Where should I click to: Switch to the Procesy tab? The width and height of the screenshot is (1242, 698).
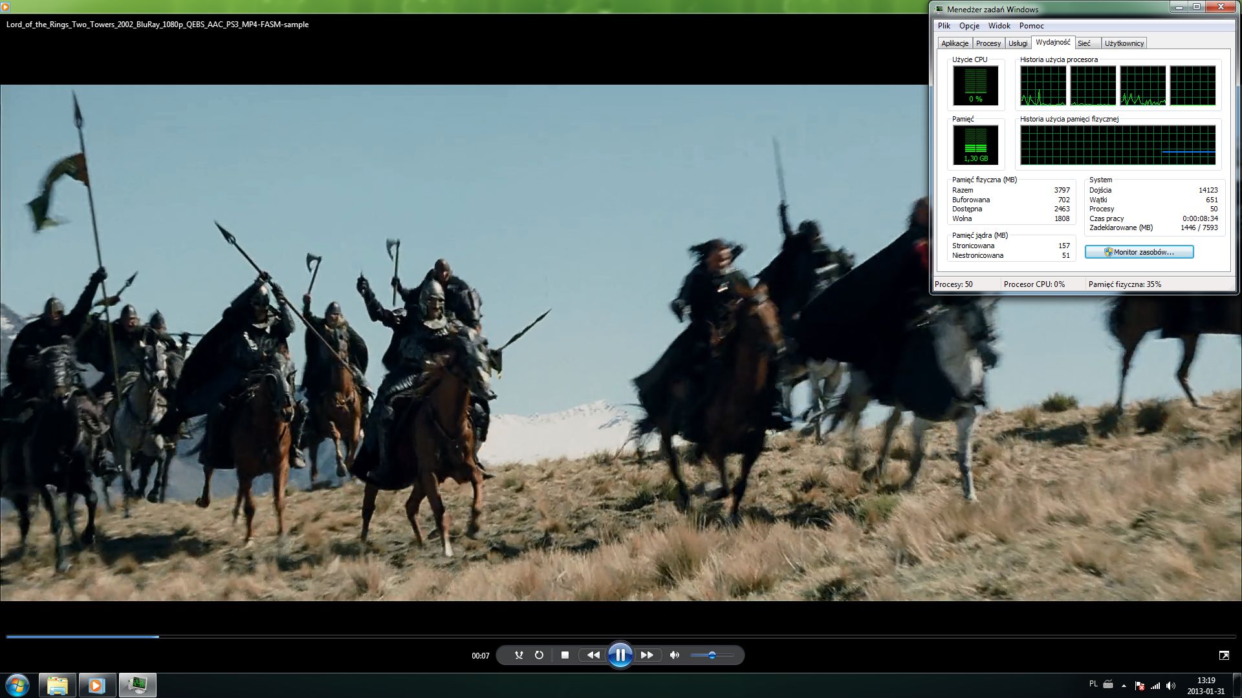[x=988, y=43]
